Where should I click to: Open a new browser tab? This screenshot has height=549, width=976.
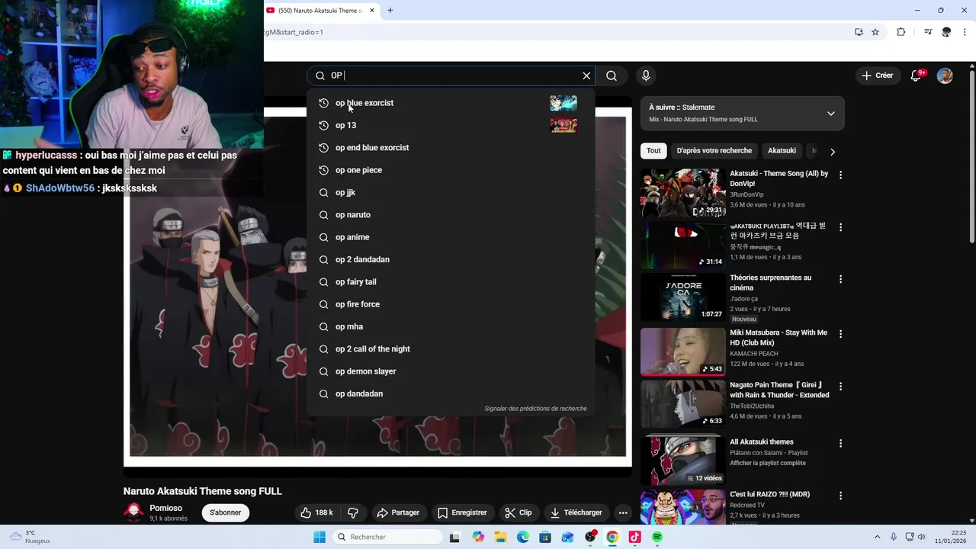(390, 11)
